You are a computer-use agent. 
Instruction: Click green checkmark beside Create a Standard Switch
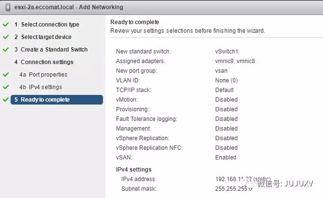point(6,50)
